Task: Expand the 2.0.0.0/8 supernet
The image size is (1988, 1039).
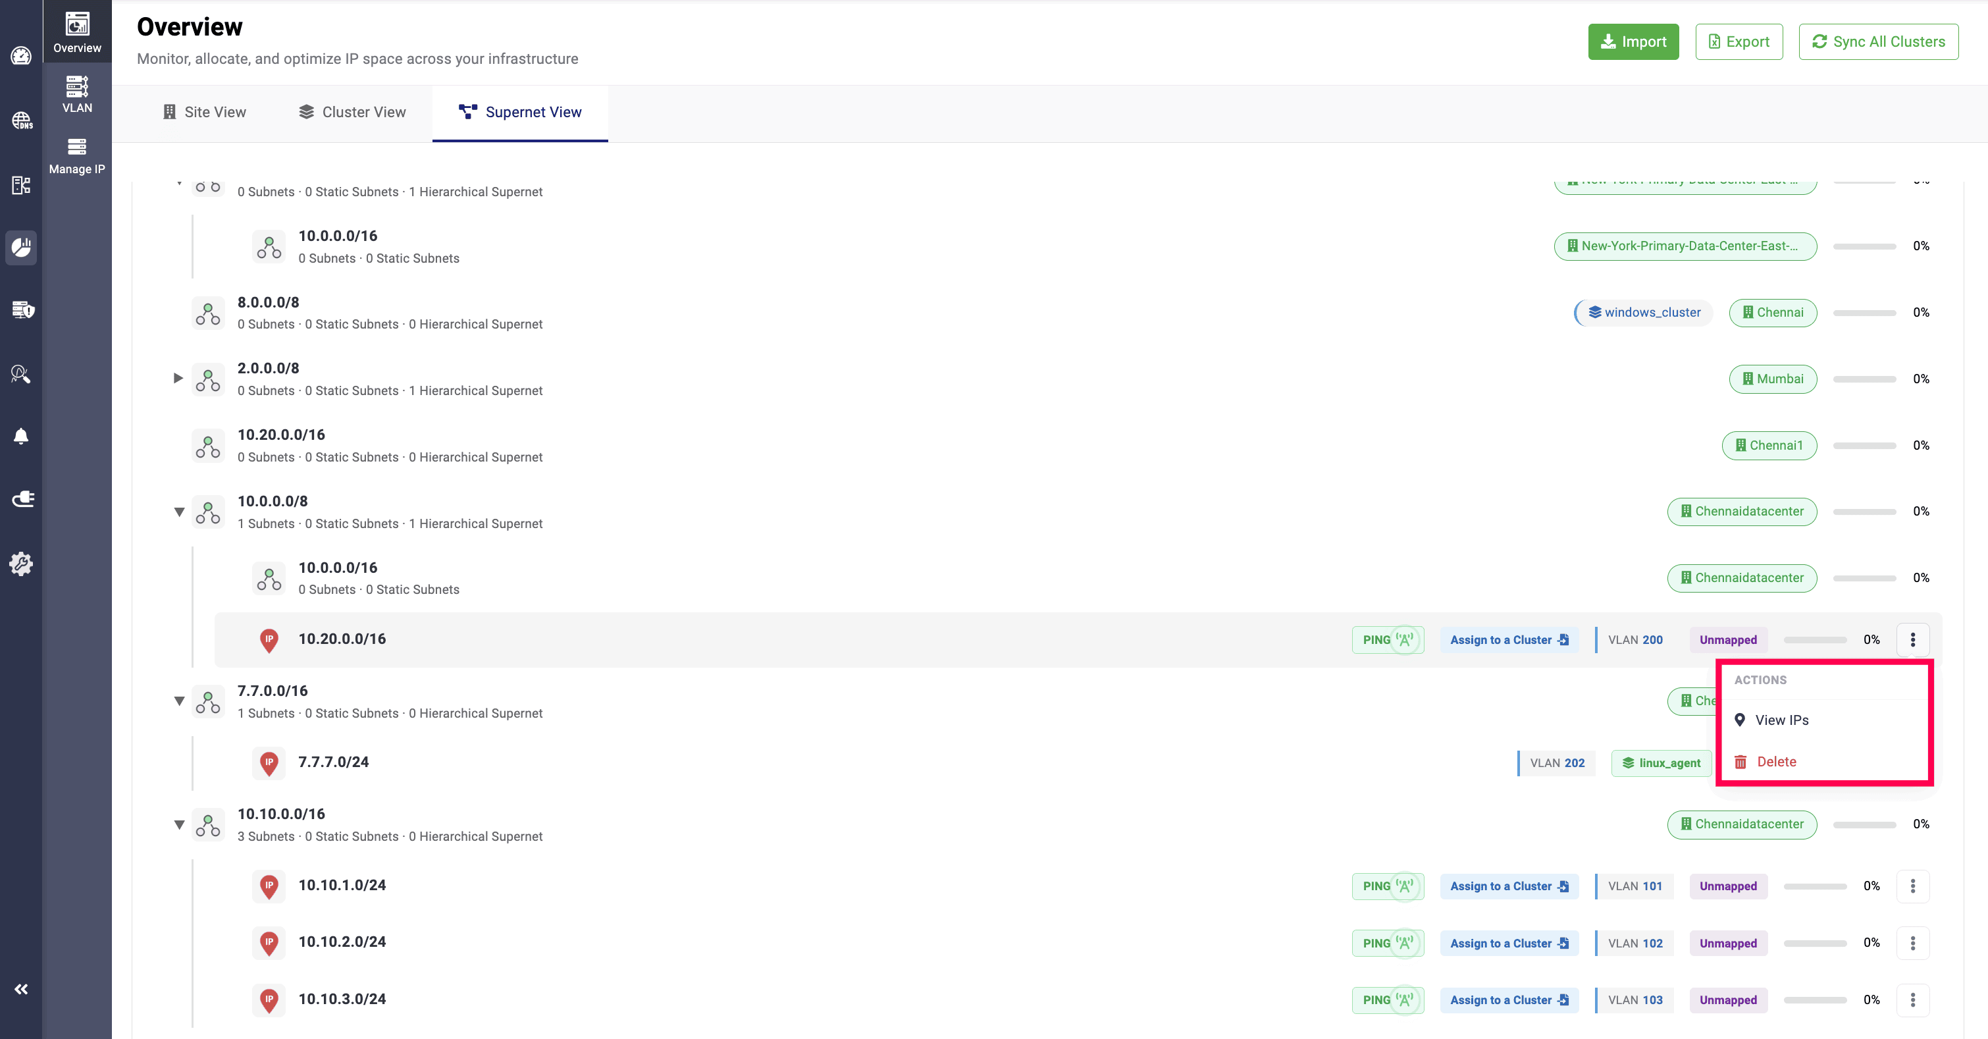Action: coord(178,378)
